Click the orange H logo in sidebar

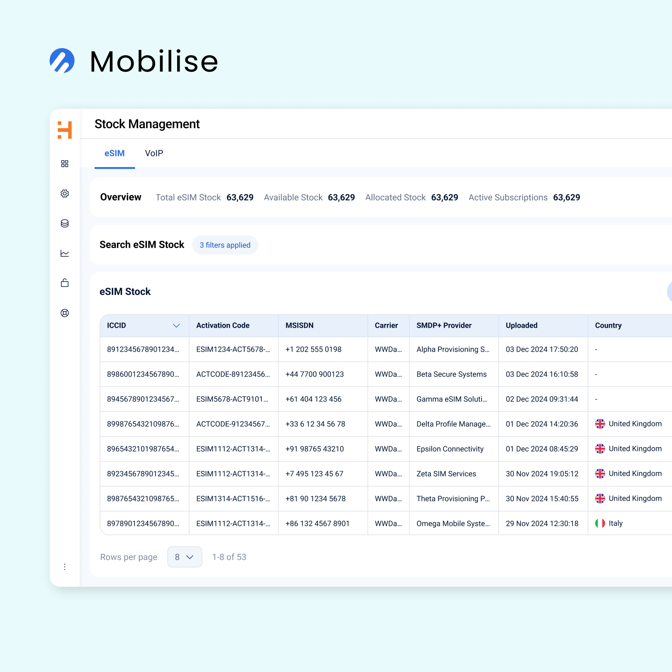[x=65, y=130]
